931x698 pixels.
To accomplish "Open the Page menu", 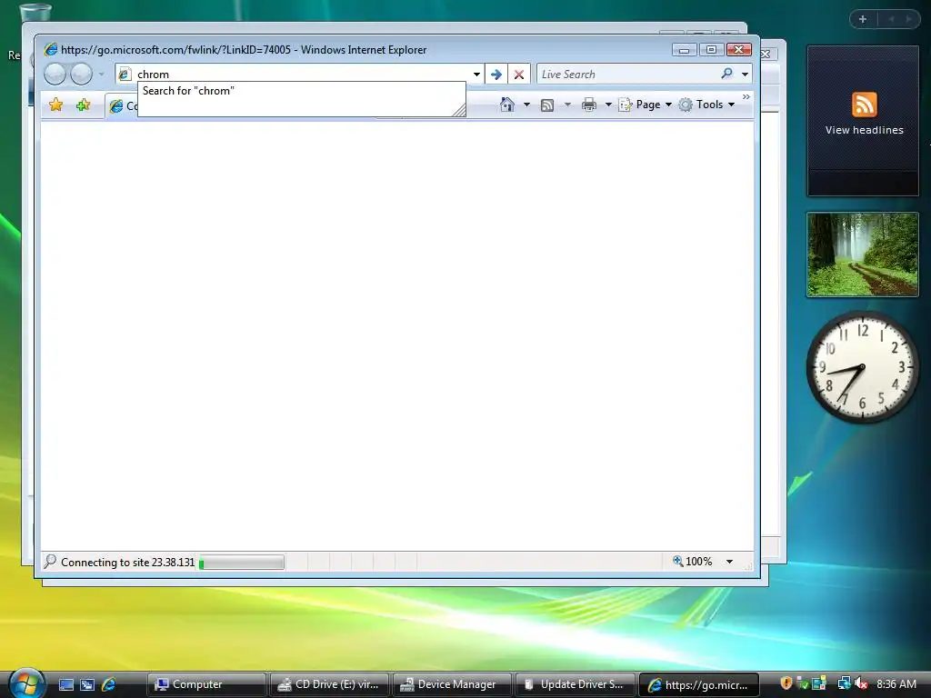I will [646, 105].
